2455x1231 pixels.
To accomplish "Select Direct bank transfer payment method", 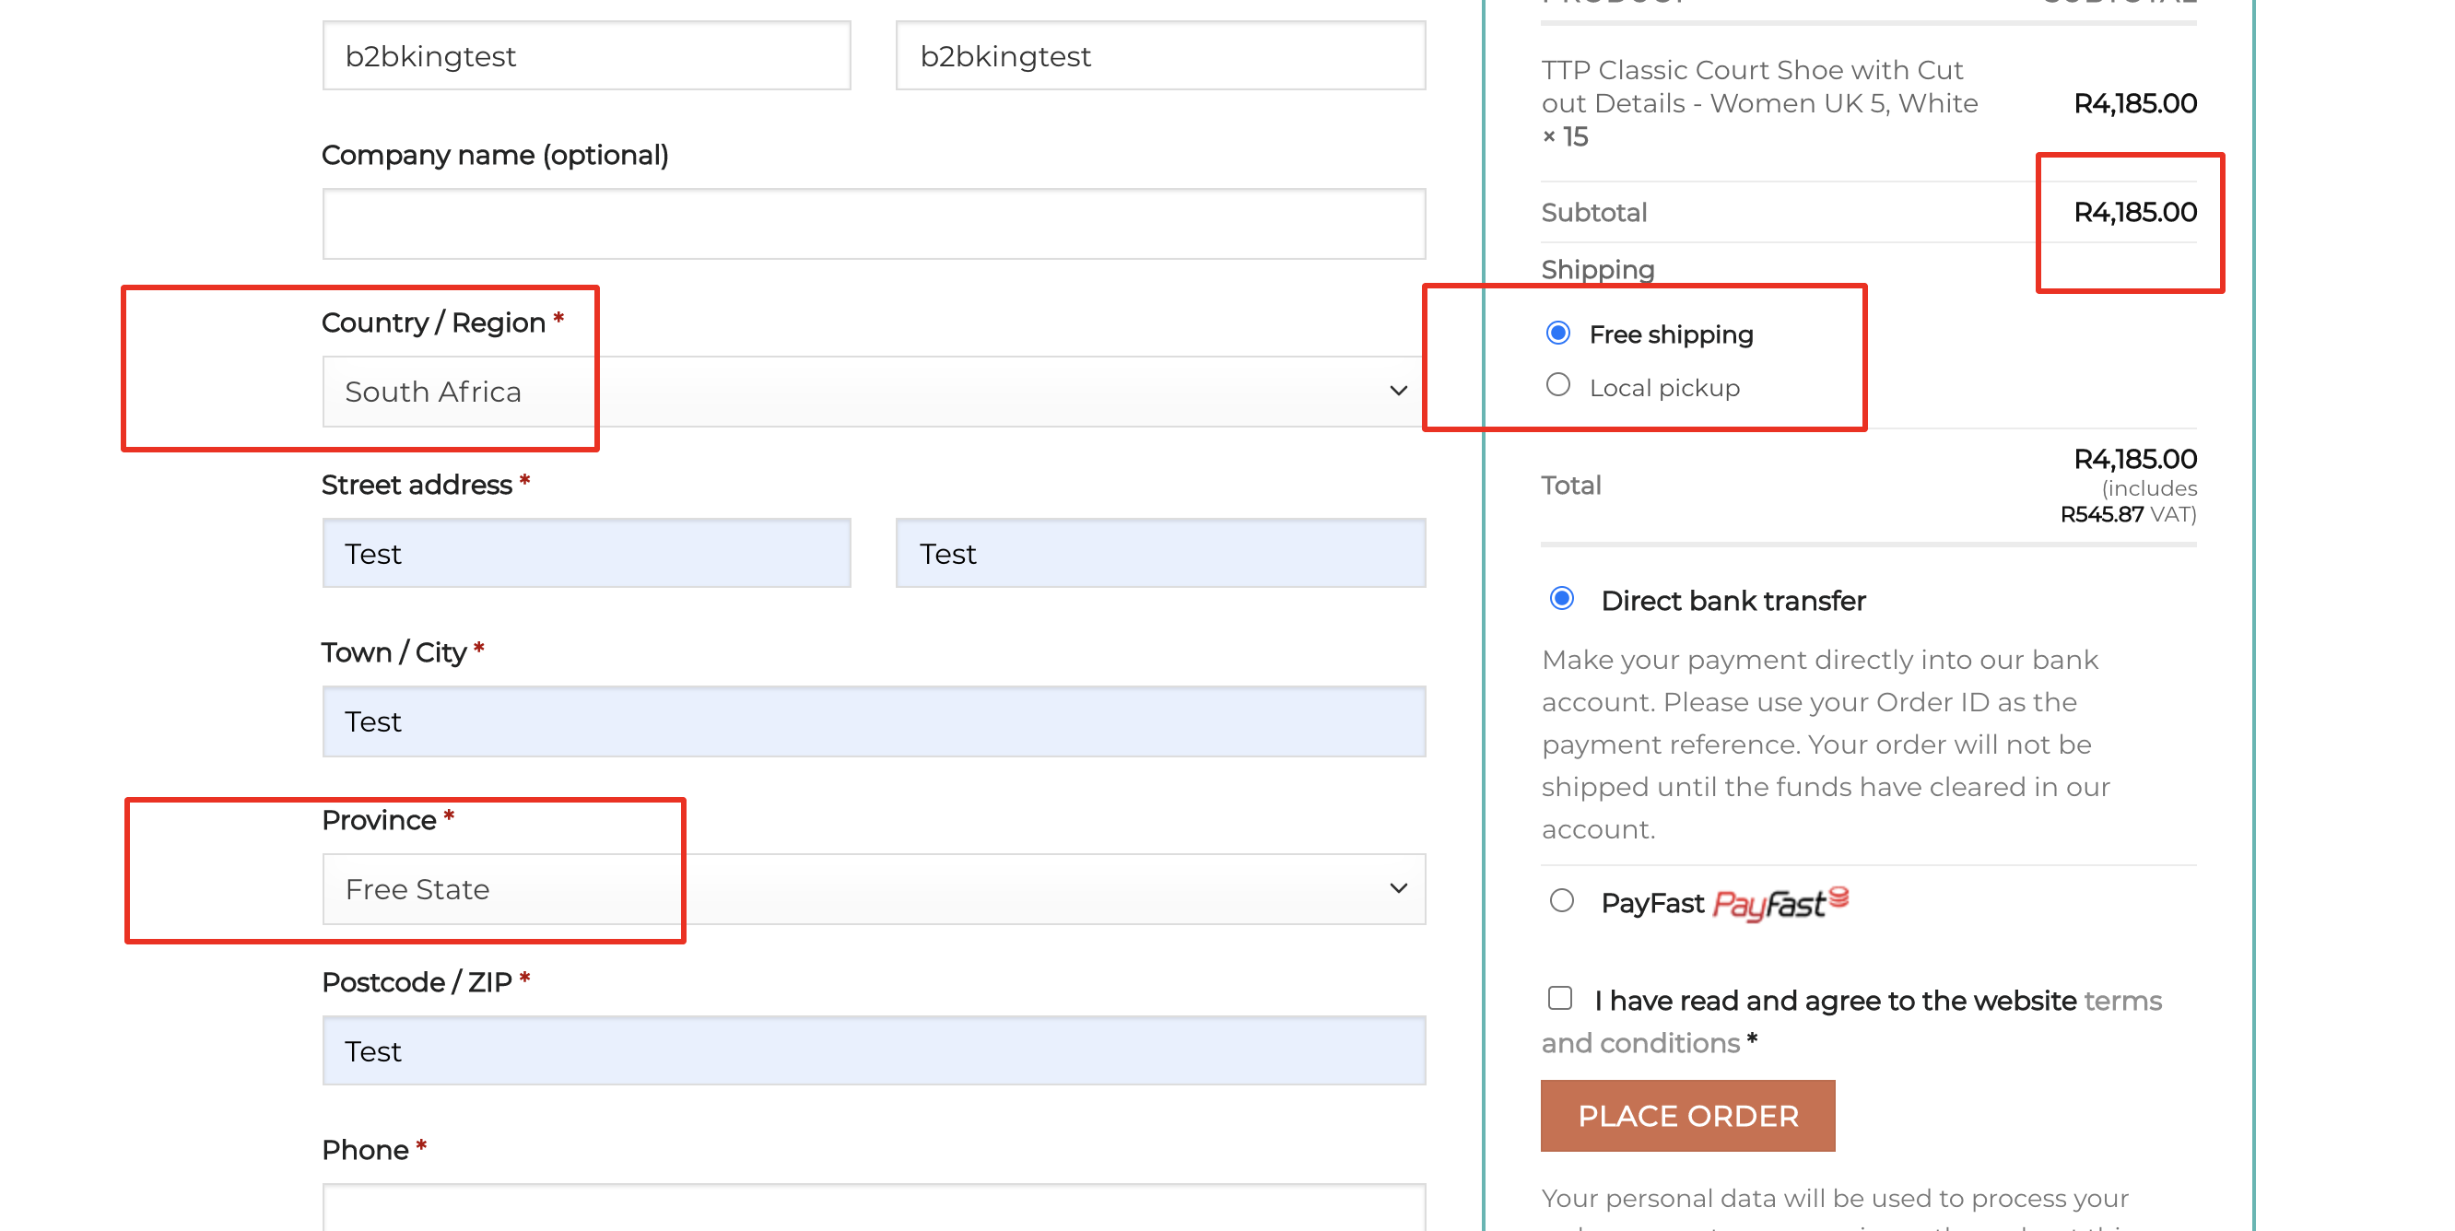I will [x=1561, y=599].
